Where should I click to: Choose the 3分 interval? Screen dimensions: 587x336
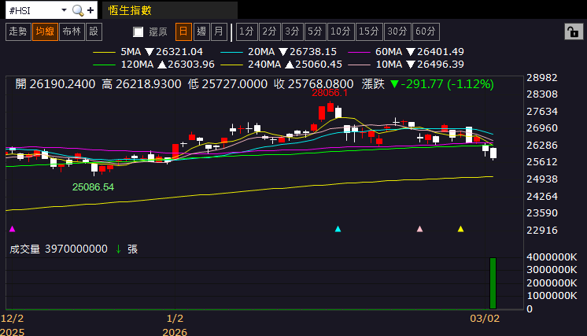point(292,31)
